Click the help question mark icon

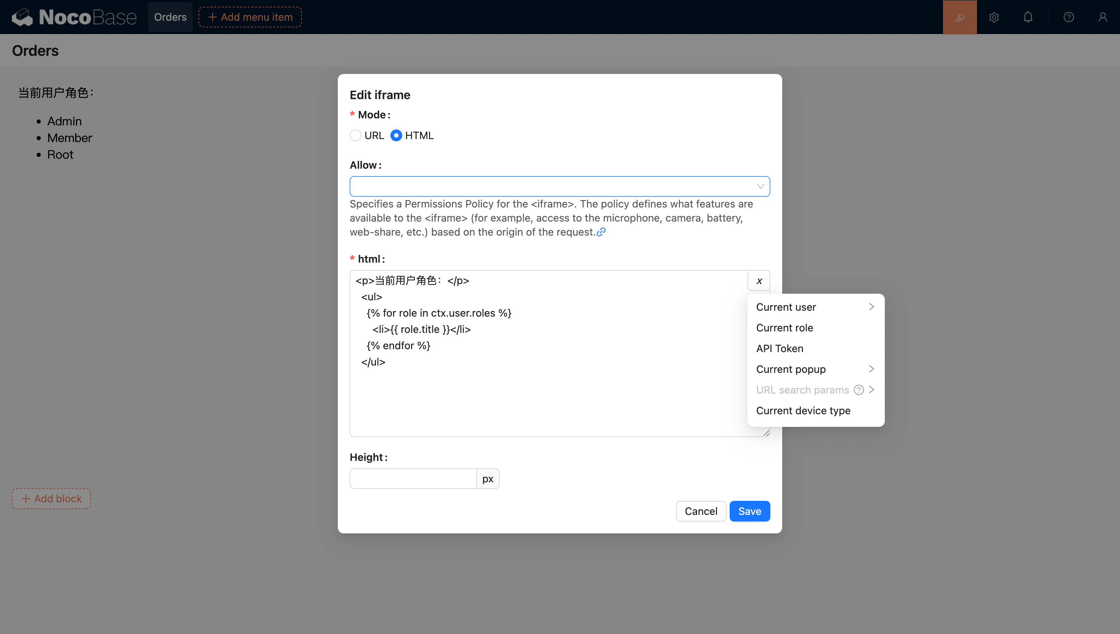tap(1068, 17)
